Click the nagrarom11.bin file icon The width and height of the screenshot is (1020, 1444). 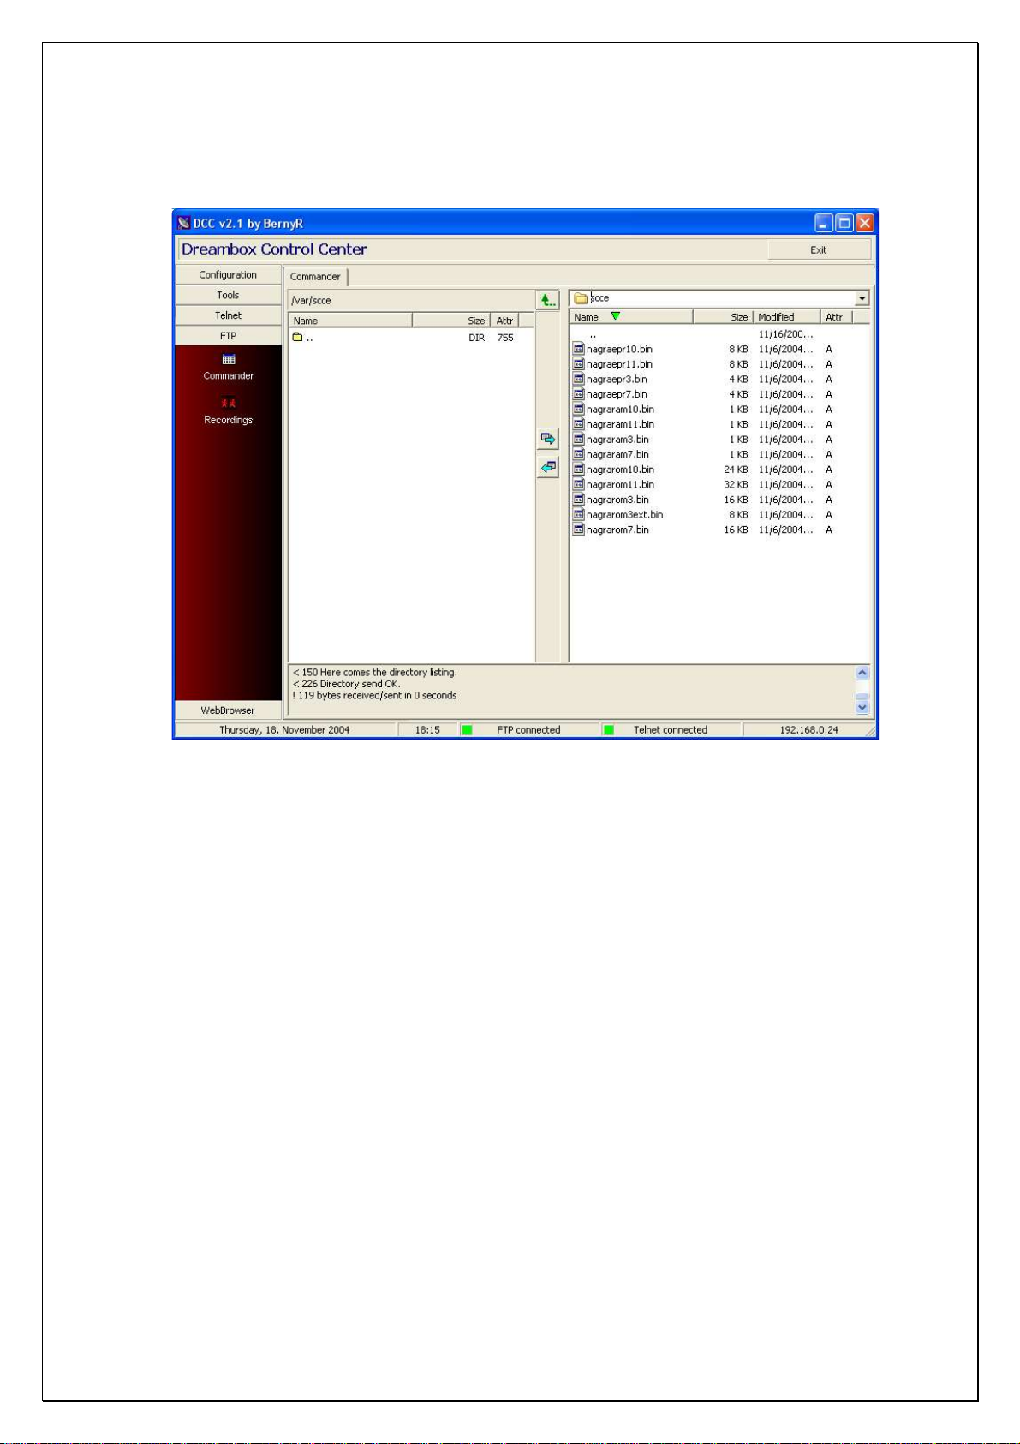point(579,484)
